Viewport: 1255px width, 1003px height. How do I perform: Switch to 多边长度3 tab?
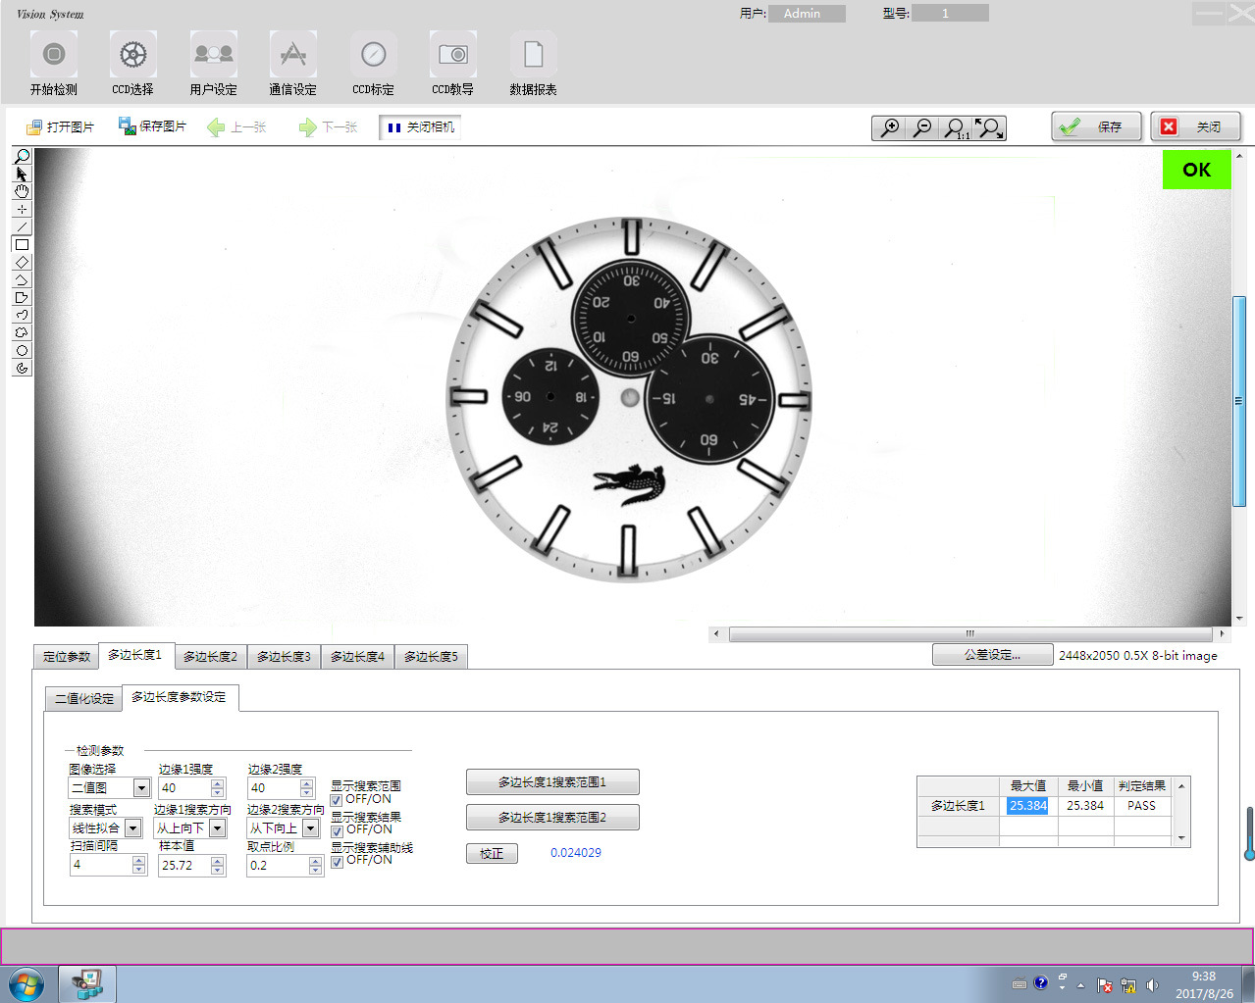pyautogui.click(x=284, y=657)
